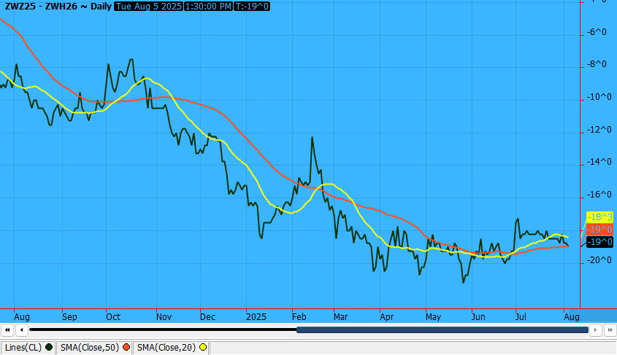
Task: Click the scroll-to-start double arrow button
Action: (8, 330)
